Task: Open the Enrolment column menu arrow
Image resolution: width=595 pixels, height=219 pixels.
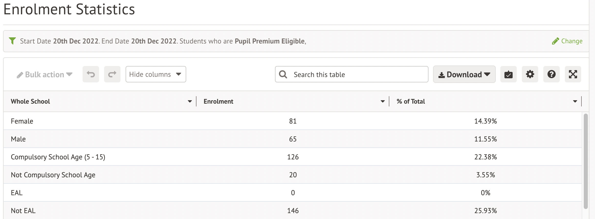Action: 383,102
